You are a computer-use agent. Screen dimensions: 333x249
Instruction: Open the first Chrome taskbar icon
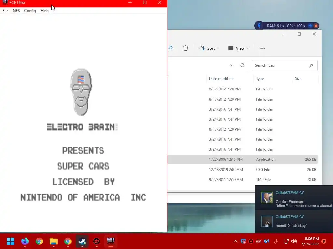(39, 241)
